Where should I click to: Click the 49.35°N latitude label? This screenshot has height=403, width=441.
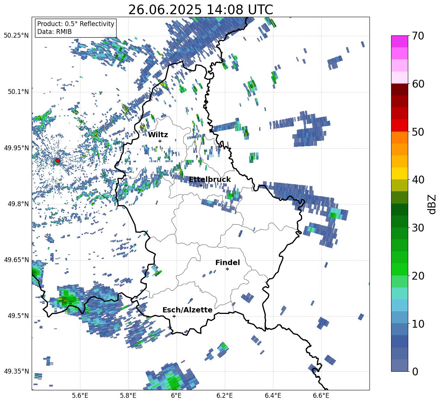[x=16, y=371]
